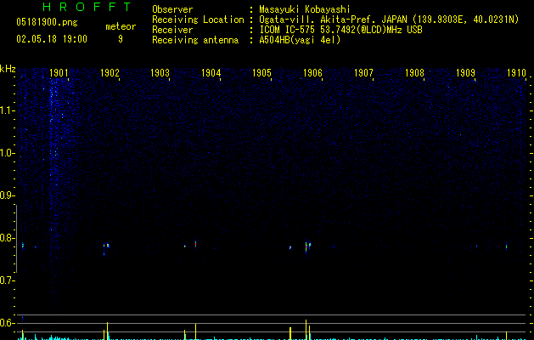Click the 'Receiving Location' label

point(198,20)
